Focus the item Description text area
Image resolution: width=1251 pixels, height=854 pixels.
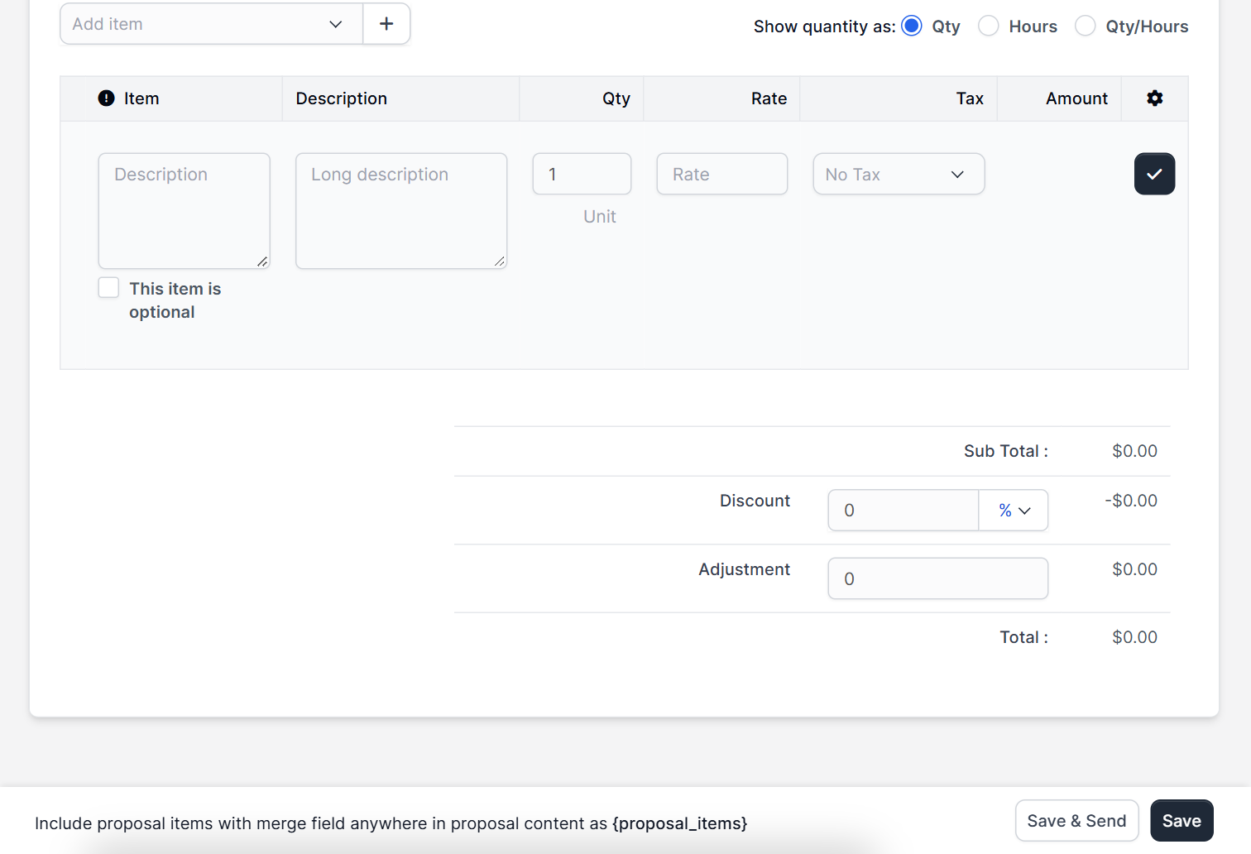185,211
